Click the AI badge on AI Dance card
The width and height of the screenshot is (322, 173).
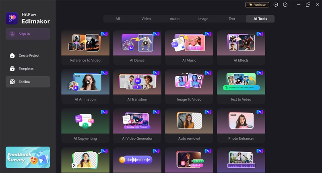pos(156,34)
